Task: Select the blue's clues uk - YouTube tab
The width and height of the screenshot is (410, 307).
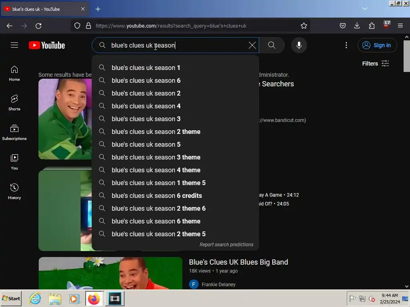Action: click(44, 9)
